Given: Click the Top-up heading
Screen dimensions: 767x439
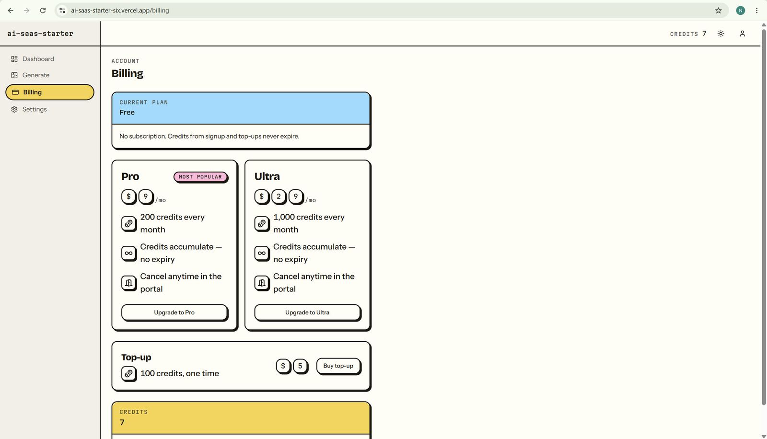Looking at the screenshot, I should 136,358.
